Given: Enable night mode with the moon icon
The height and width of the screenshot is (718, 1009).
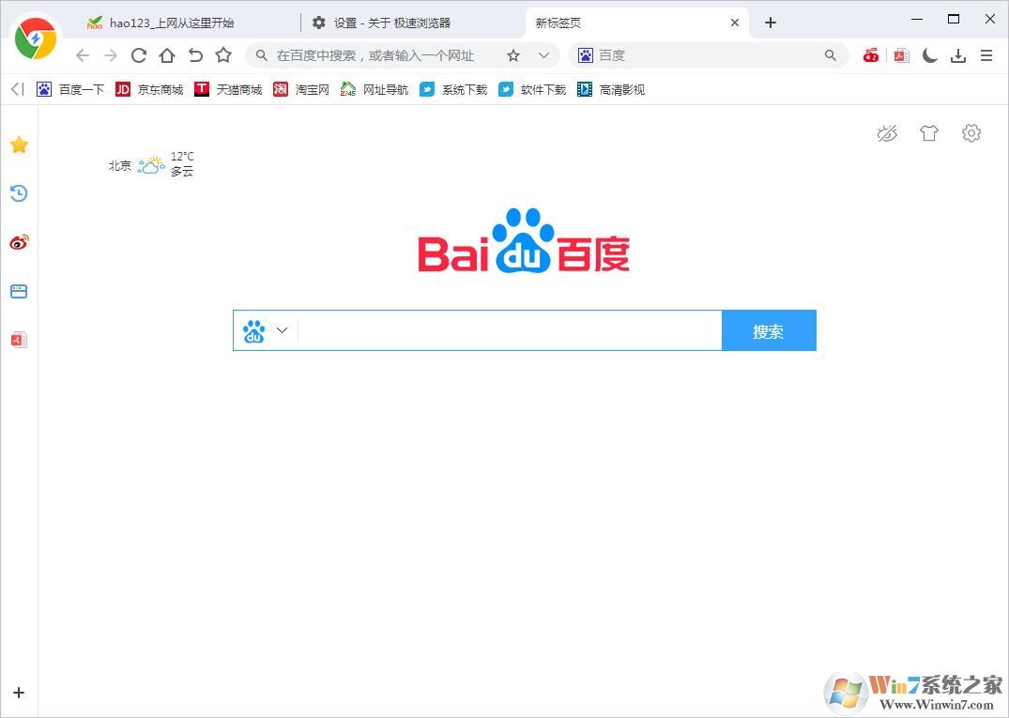Looking at the screenshot, I should point(929,55).
